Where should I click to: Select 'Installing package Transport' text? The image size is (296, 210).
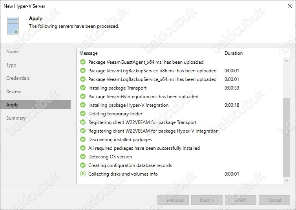pos(117,88)
